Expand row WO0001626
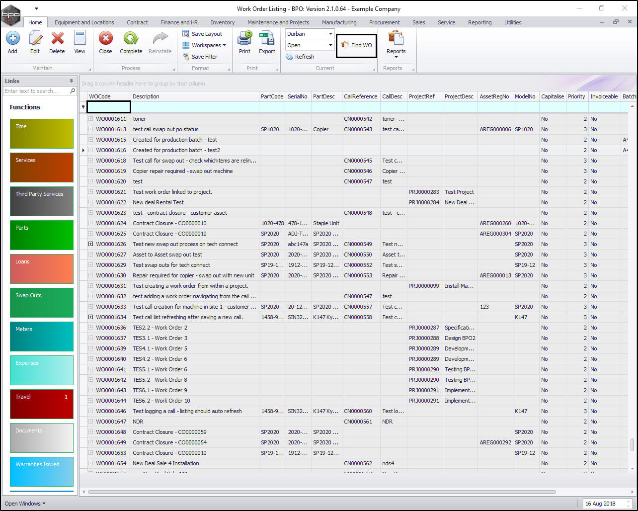This screenshot has width=638, height=511. pos(91,244)
